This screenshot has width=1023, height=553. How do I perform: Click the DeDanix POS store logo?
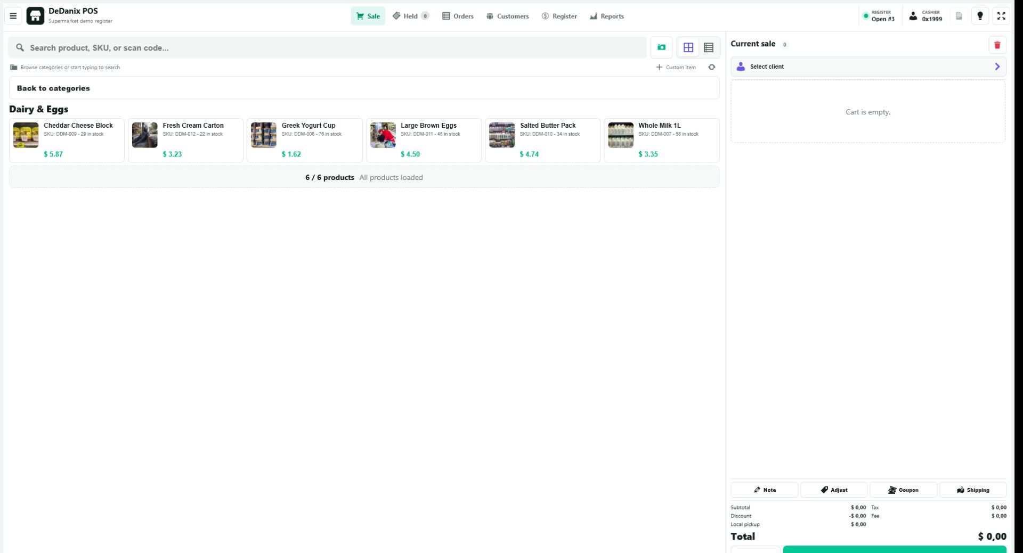click(x=35, y=16)
